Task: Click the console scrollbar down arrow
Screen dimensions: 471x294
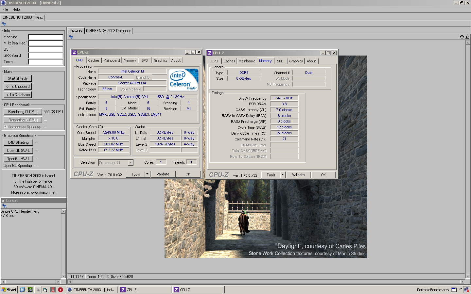Action: pyautogui.click(x=63, y=276)
